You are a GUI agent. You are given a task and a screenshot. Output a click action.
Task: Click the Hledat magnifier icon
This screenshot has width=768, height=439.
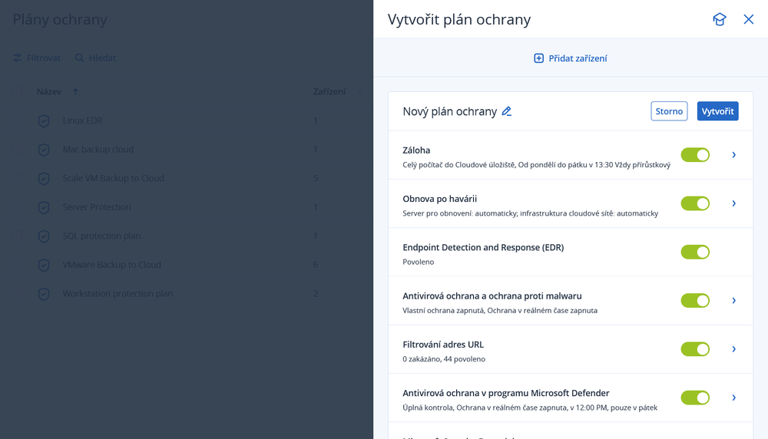pos(79,58)
